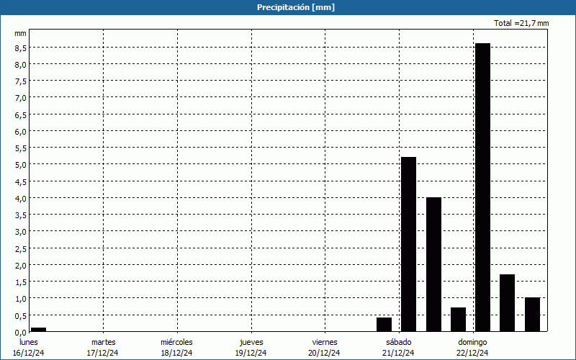
Task: Click the 8,5 value on the y-axis
Action: [x=21, y=48]
